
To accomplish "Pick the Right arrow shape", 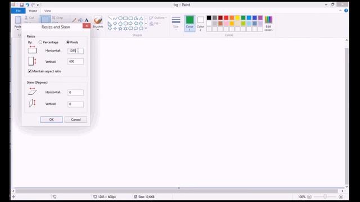I will tap(130, 24).
